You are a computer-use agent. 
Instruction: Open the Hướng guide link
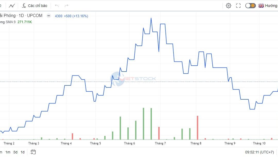(271, 6)
